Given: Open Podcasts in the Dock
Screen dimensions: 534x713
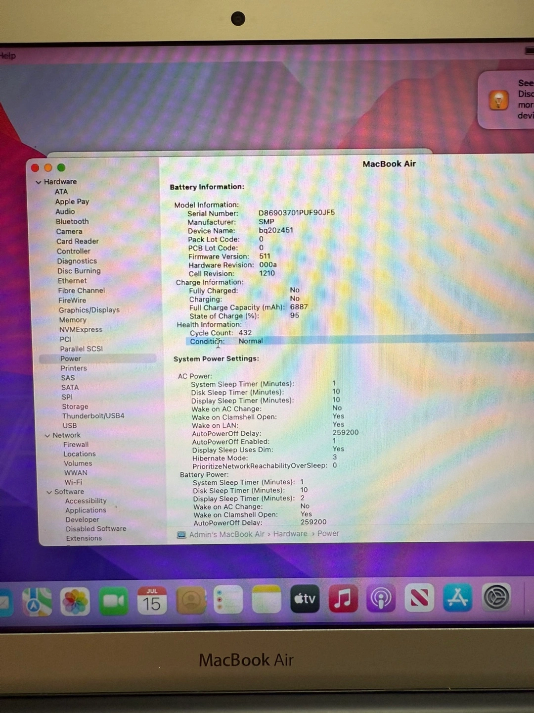Looking at the screenshot, I should click(381, 598).
